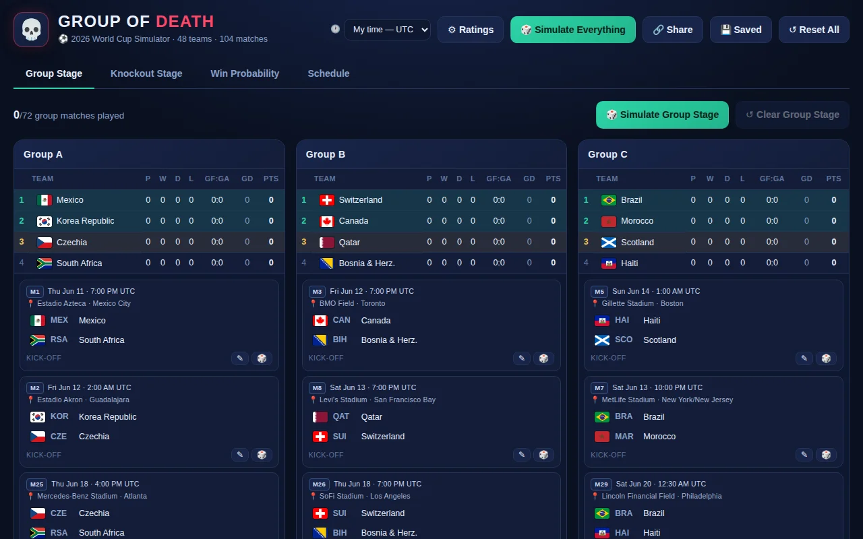This screenshot has height=539, width=863.
Task: Click 'GROUP OF DEATH' title
Action: 136,22
